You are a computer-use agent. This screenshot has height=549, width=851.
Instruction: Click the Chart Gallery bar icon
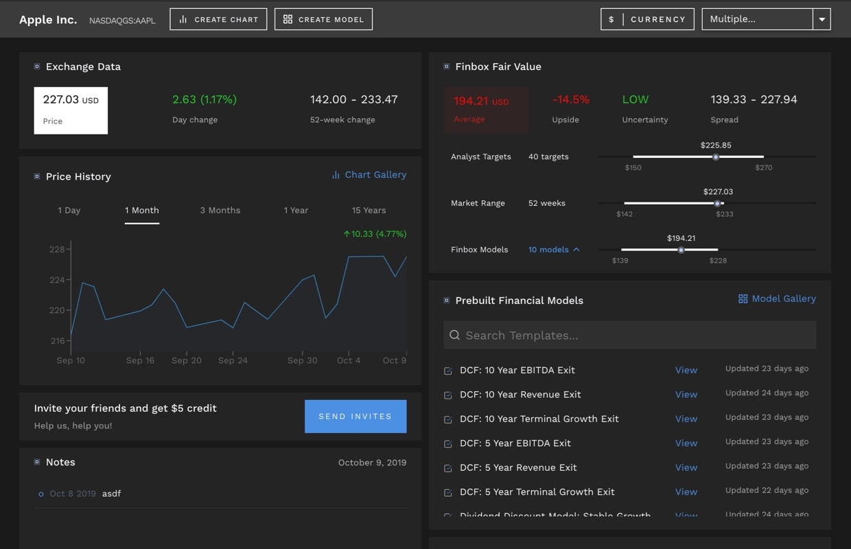coord(336,175)
